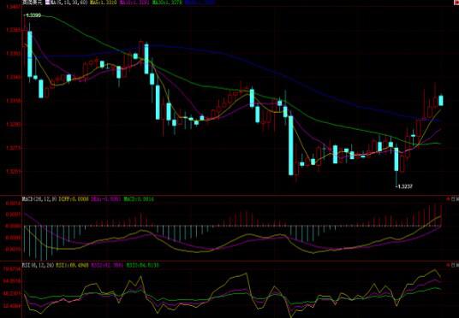Click the large cyan candle at the sharp drop
The width and height of the screenshot is (459, 318).
point(291,145)
